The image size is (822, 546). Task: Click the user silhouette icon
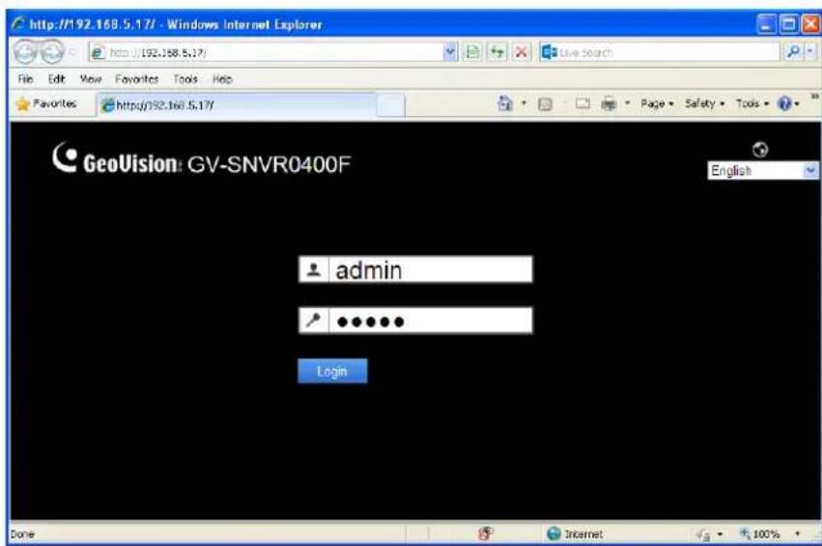click(x=314, y=270)
